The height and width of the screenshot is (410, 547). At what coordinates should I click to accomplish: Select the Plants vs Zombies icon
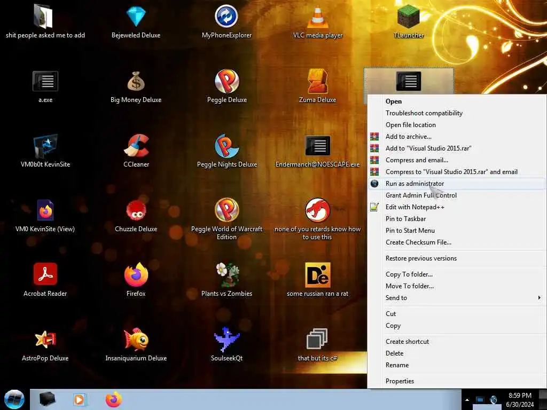point(226,274)
